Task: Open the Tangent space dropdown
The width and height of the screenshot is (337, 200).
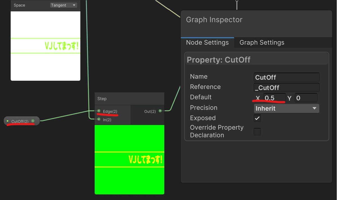Action: [x=63, y=5]
